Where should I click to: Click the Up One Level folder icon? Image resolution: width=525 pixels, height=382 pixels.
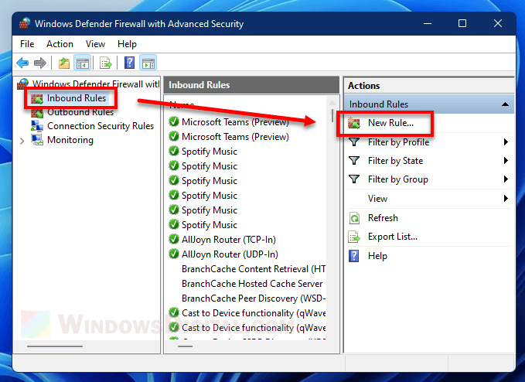(x=64, y=63)
